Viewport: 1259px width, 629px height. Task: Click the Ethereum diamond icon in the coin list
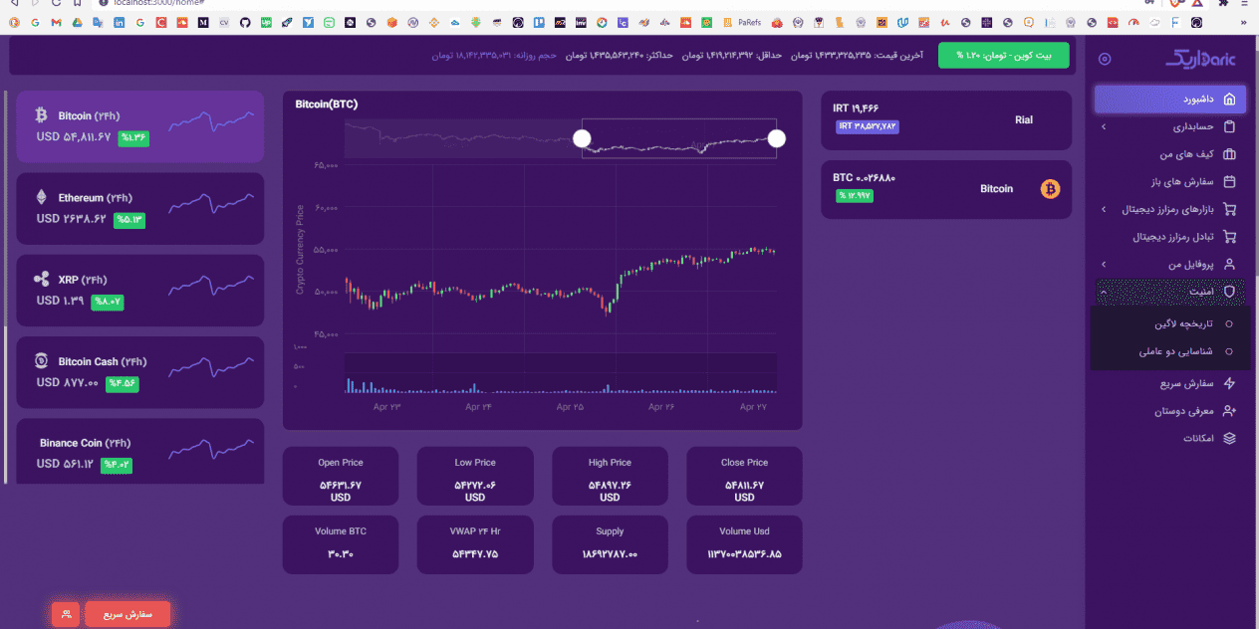[x=42, y=197]
